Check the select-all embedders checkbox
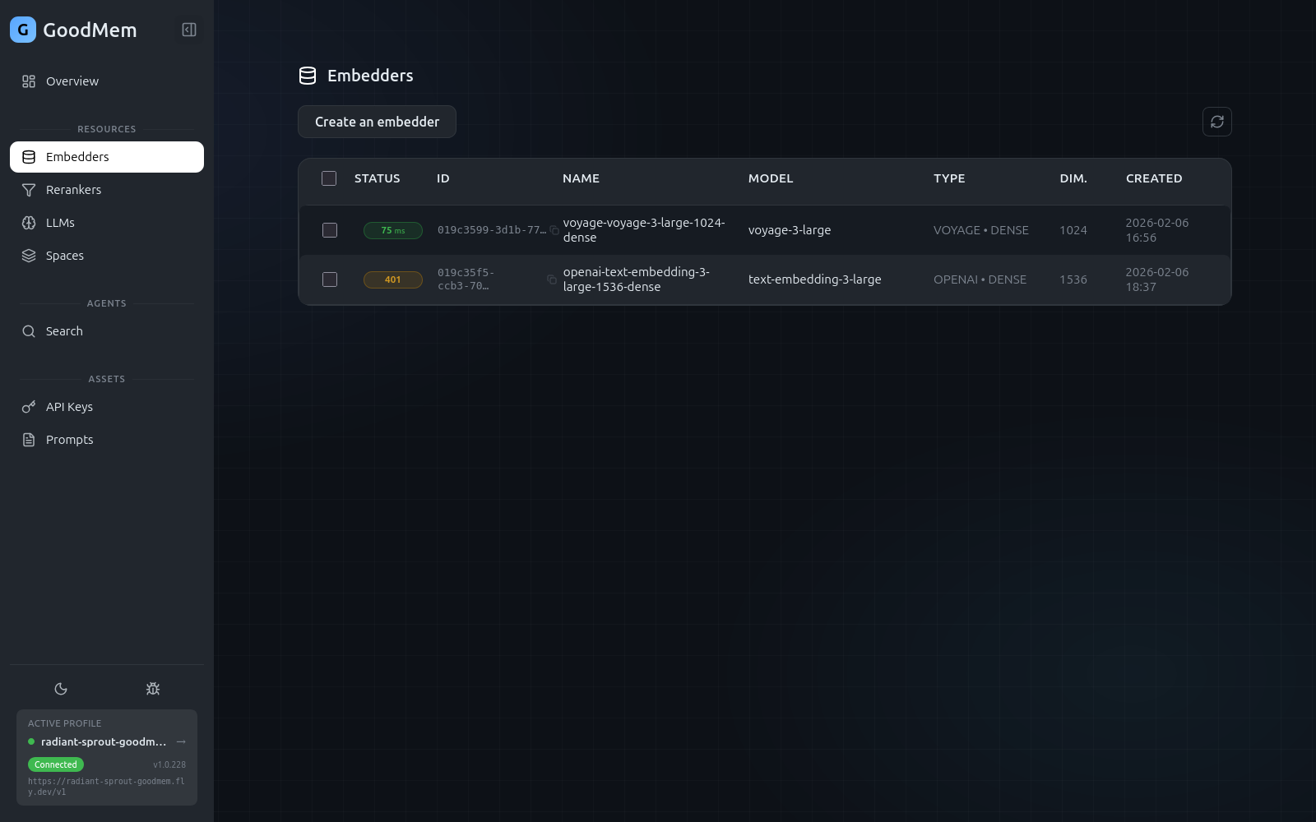The height and width of the screenshot is (822, 1316). 329,178
